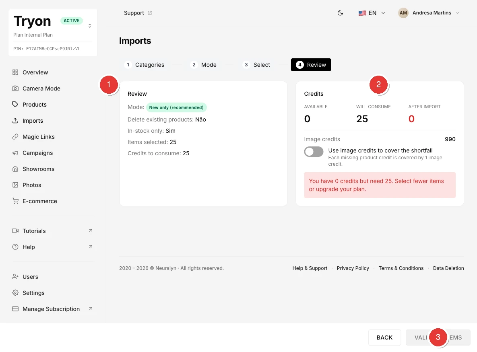477x352 pixels.
Task: Click the E-commerce cart icon
Action: 15,201
